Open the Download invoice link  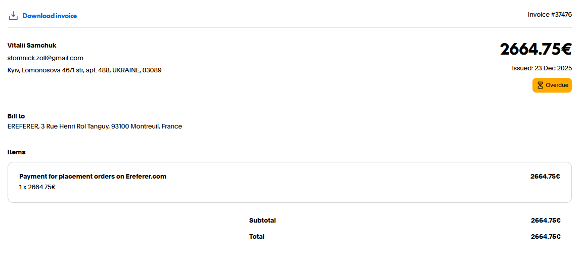click(50, 16)
